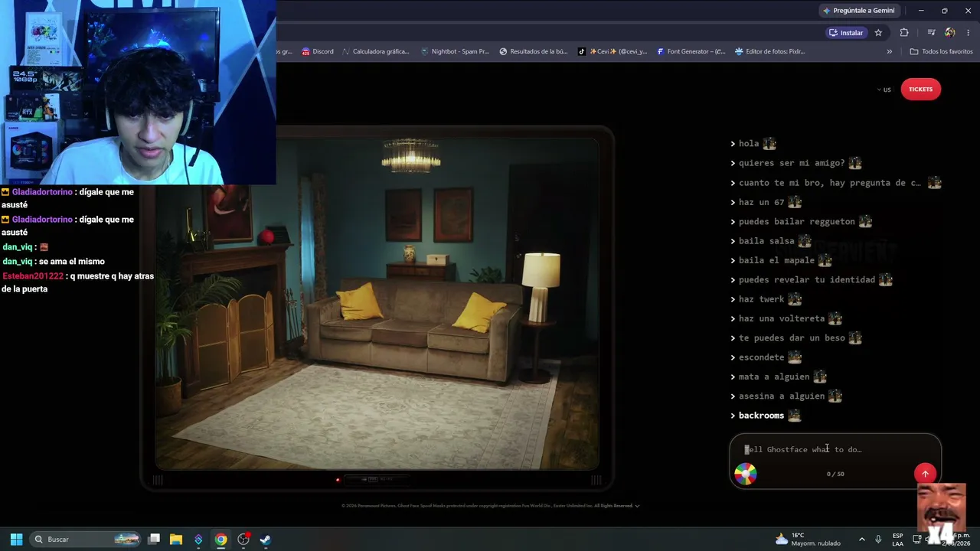
Task: Open the 'Nightbot - Spam Pr...' bookmark
Action: [x=455, y=51]
